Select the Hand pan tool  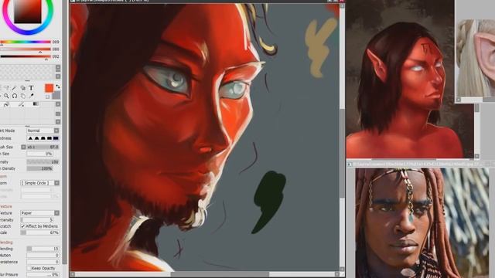(22, 96)
